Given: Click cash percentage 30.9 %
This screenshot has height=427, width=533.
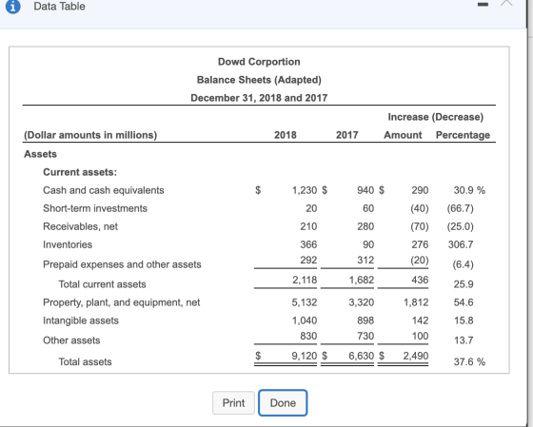Looking at the screenshot, I should (x=469, y=190).
